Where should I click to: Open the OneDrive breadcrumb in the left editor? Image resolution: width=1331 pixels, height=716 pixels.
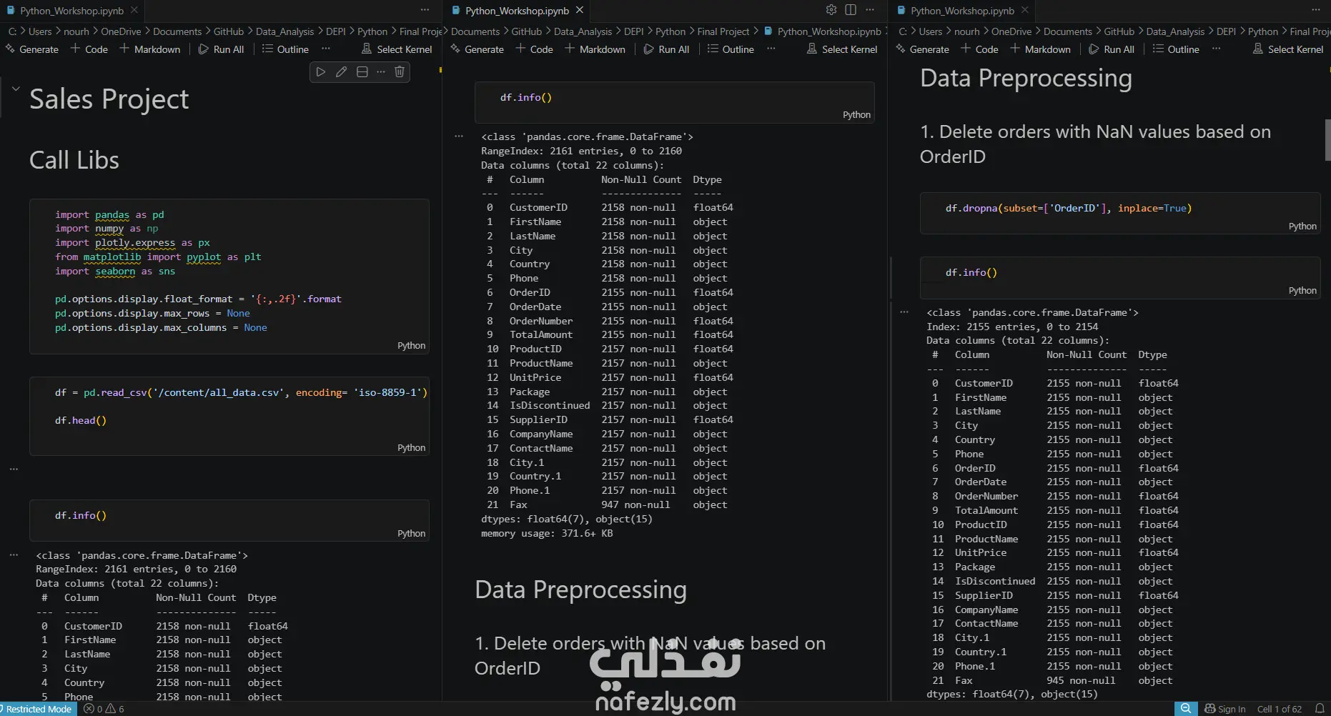pos(121,31)
